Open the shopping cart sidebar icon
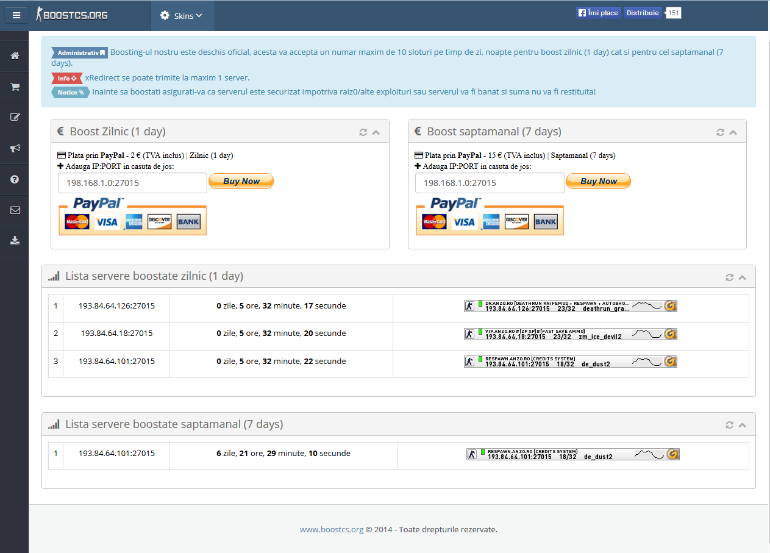This screenshot has height=553, width=770. (x=15, y=87)
